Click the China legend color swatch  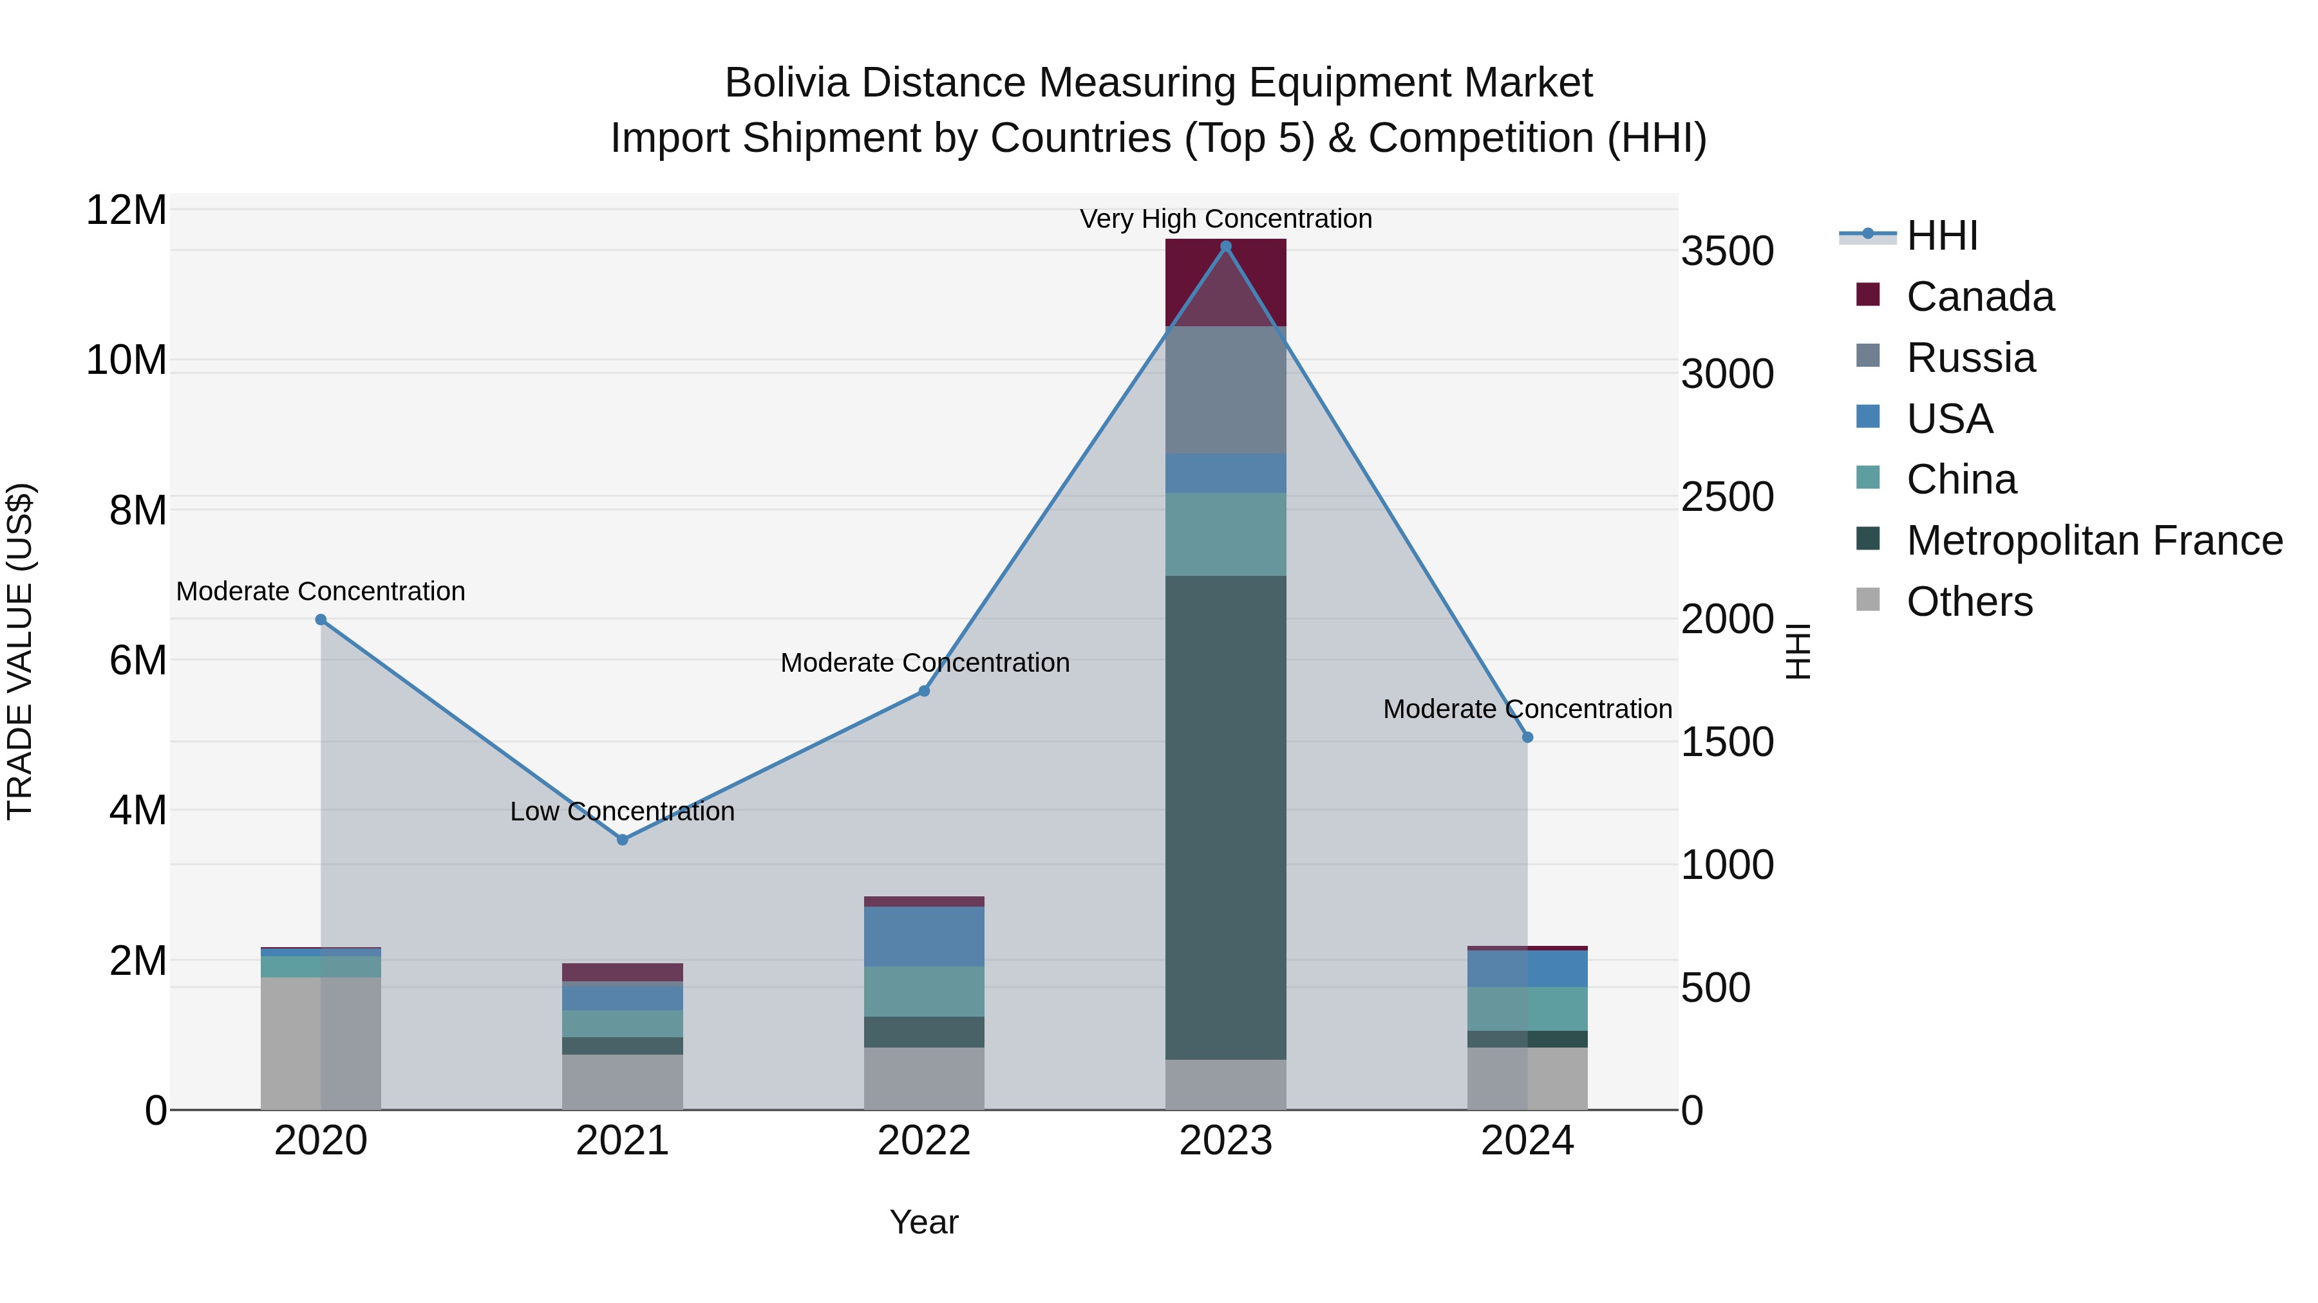tap(1868, 477)
